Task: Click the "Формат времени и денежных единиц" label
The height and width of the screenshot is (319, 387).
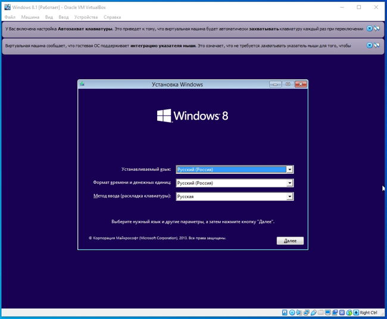Action: pyautogui.click(x=132, y=183)
